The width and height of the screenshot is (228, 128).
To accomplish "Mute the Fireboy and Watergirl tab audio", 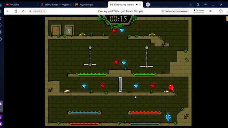I will tap(137, 5).
